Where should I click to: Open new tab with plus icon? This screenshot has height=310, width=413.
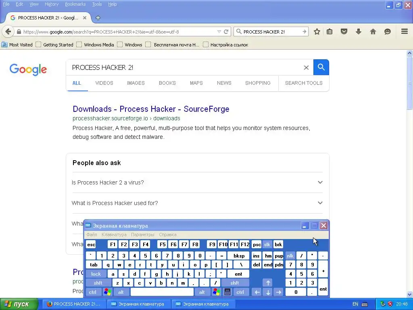click(x=98, y=18)
